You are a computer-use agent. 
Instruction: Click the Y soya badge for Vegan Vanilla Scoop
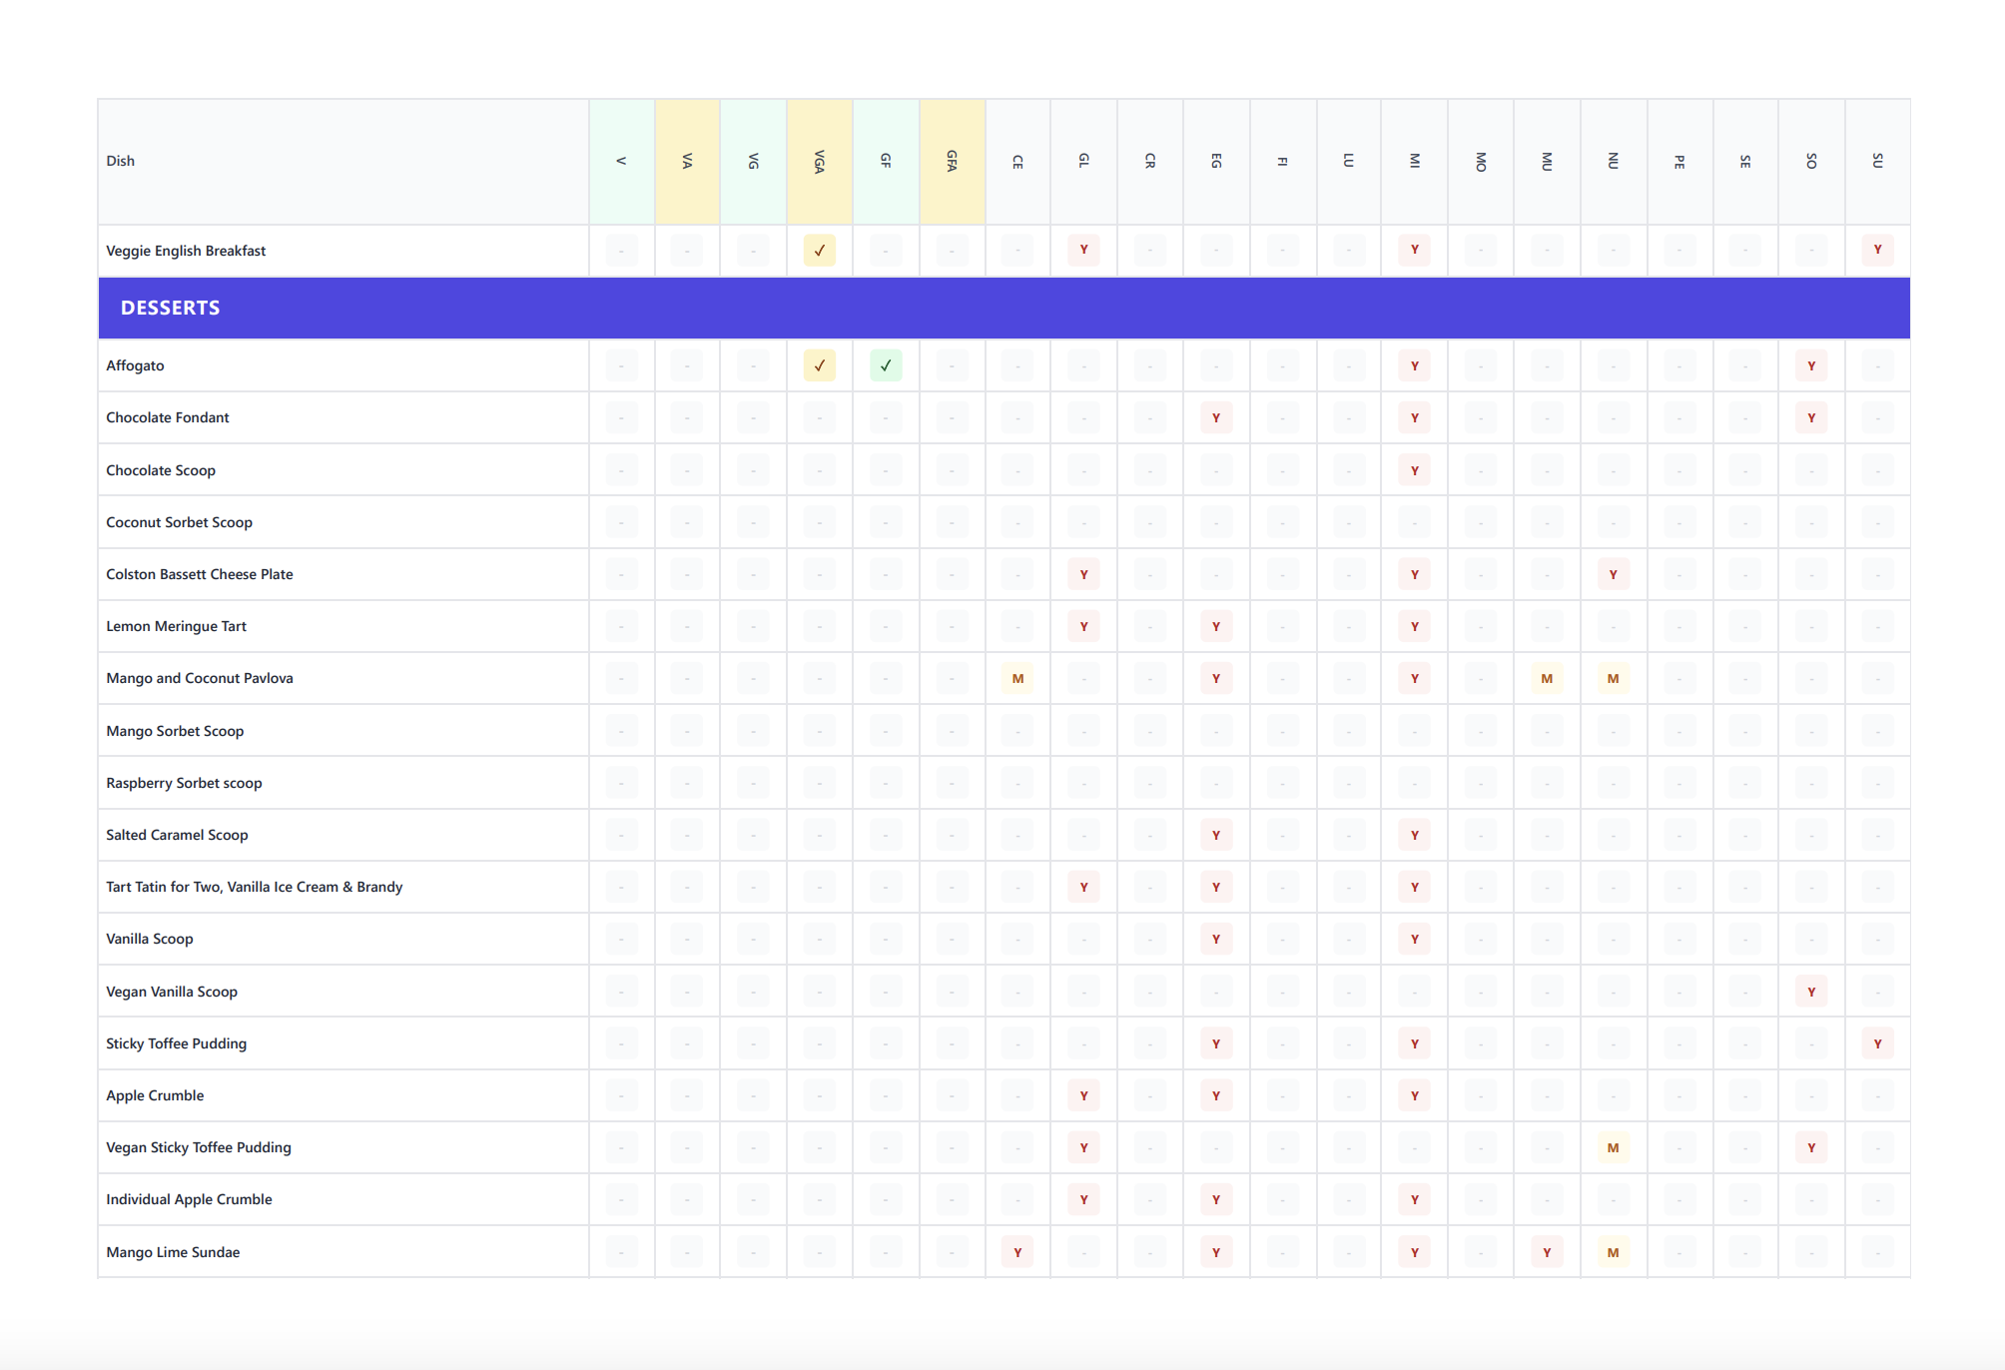tap(1812, 991)
